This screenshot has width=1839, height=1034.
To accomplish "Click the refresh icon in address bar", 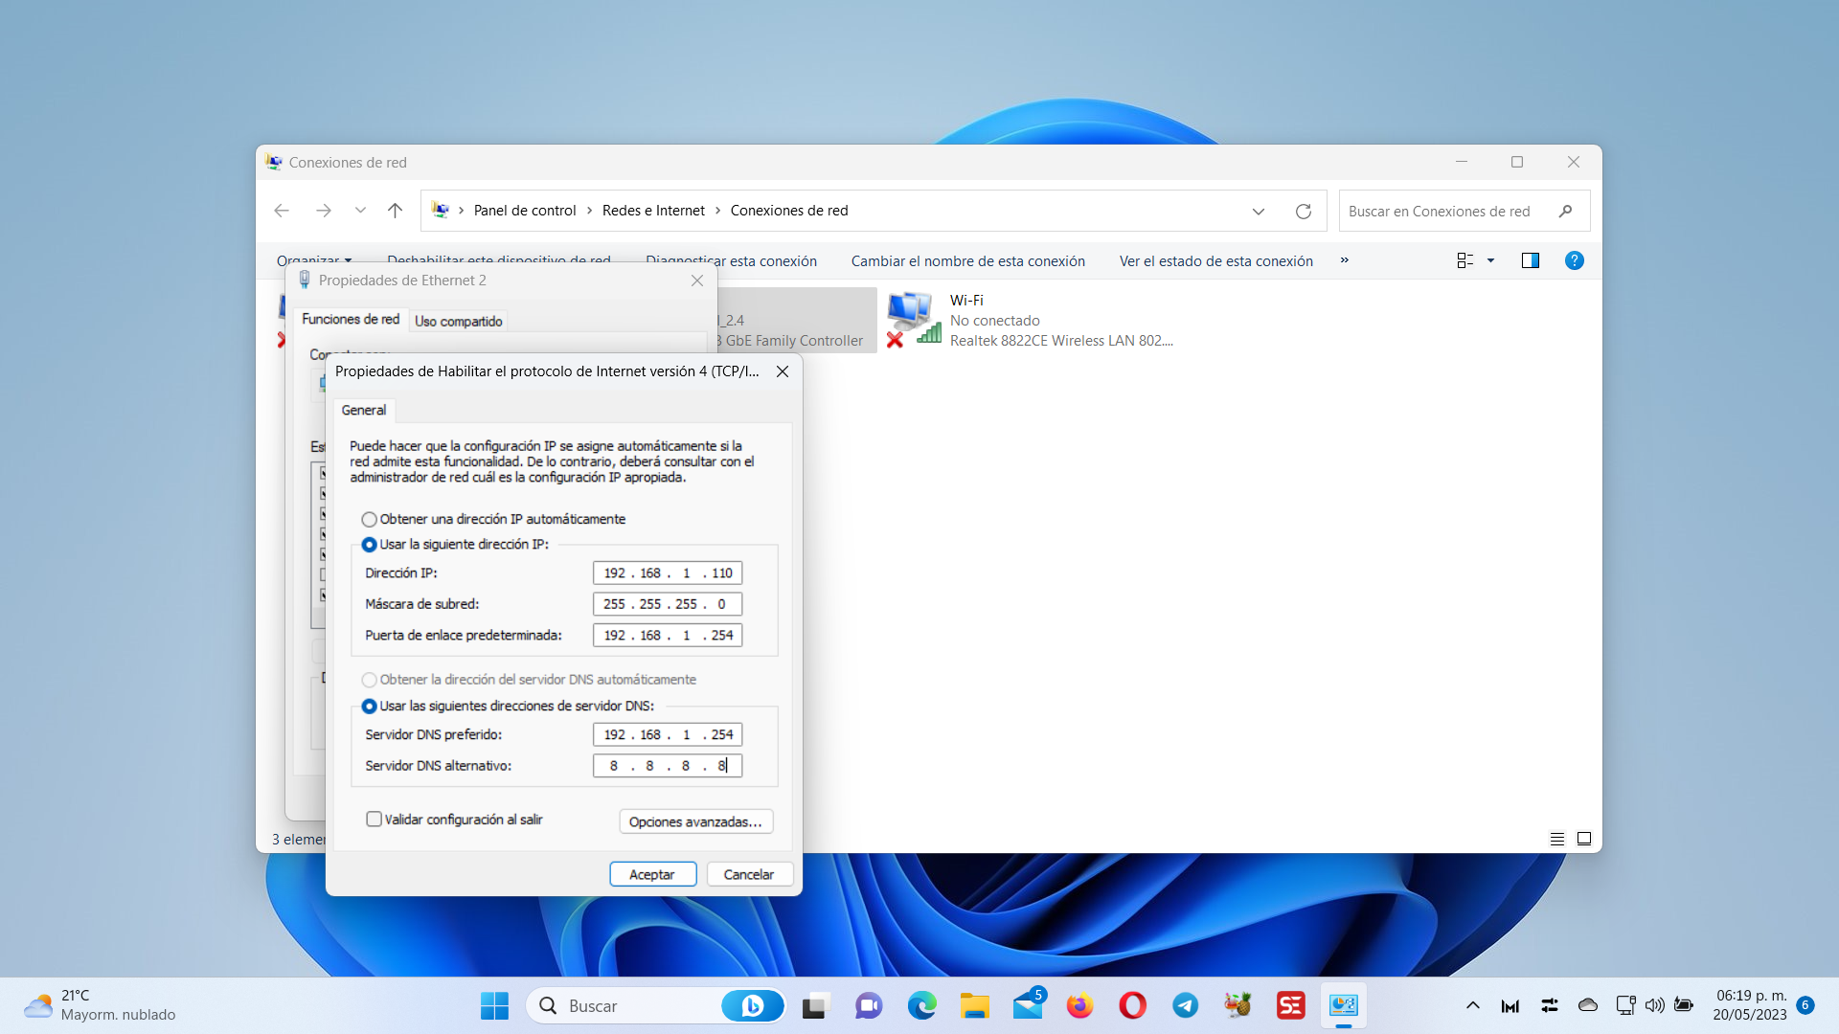I will (x=1303, y=212).
